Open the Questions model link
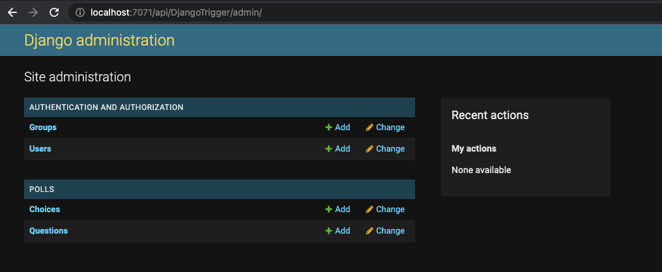662x272 pixels. click(x=49, y=231)
